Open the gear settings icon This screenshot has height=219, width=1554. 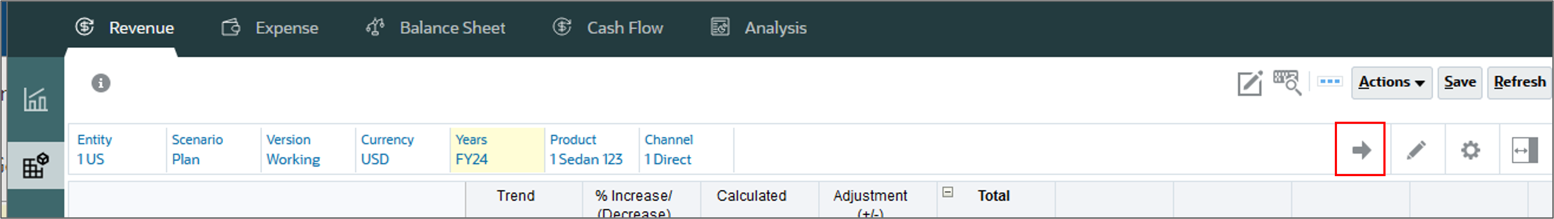pyautogui.click(x=1470, y=150)
